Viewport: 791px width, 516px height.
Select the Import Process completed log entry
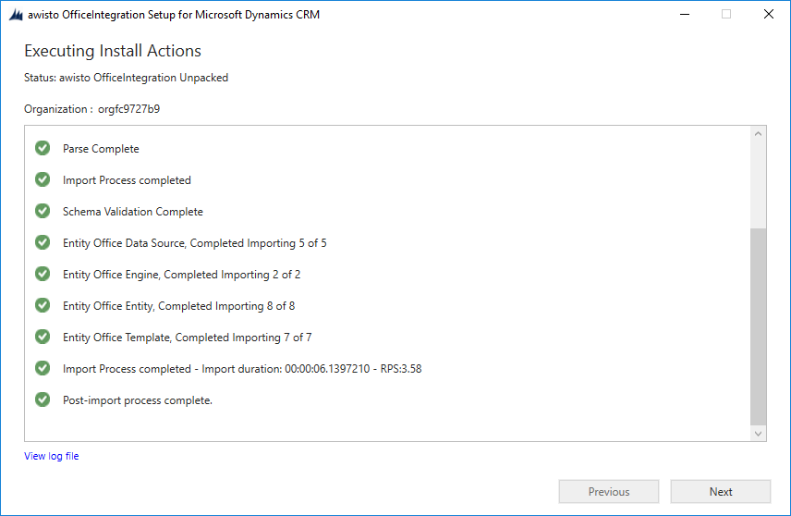coord(127,180)
